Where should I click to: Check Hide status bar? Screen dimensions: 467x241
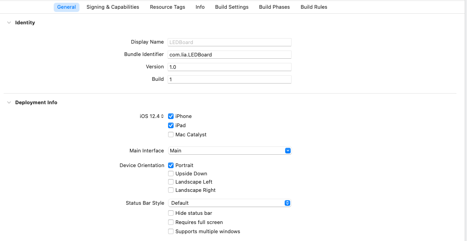pyautogui.click(x=171, y=213)
